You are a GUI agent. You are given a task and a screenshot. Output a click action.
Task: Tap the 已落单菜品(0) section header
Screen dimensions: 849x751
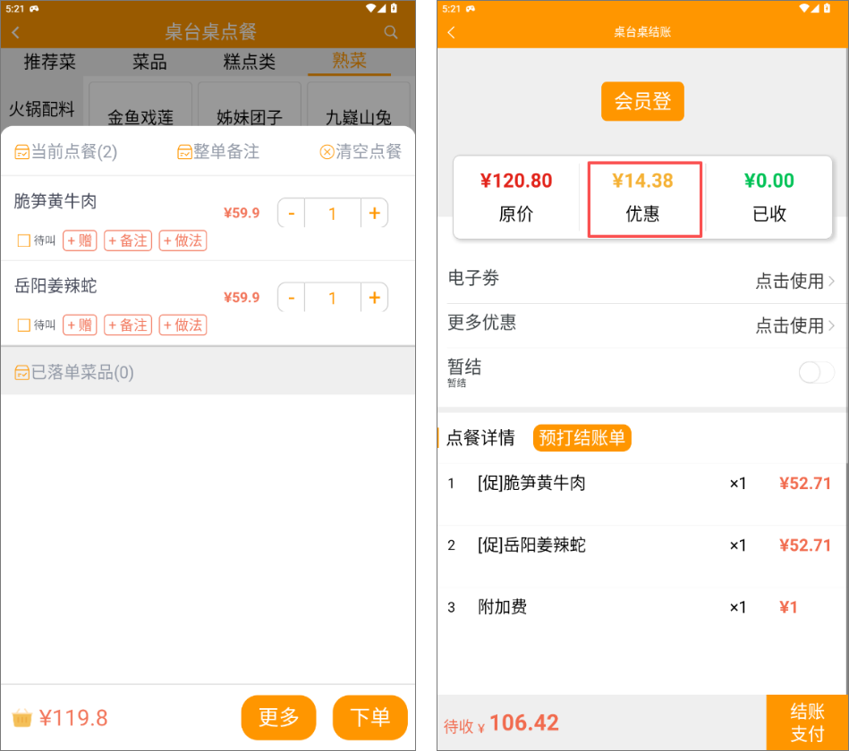(208, 372)
